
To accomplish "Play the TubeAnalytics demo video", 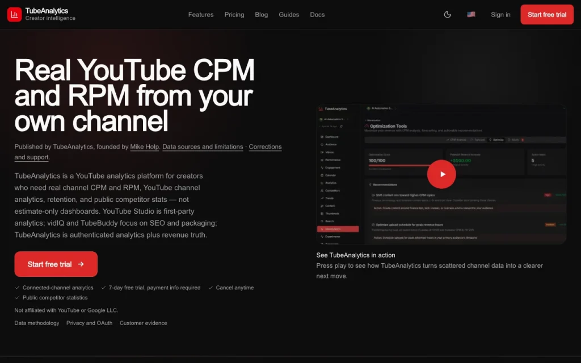I will click(x=441, y=174).
